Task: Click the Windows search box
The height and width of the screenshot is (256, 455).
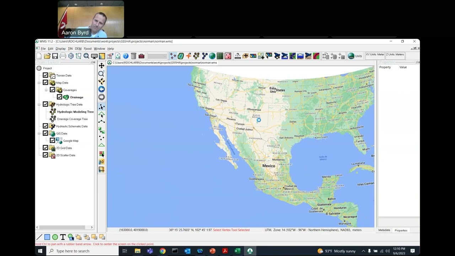Action: (x=83, y=251)
